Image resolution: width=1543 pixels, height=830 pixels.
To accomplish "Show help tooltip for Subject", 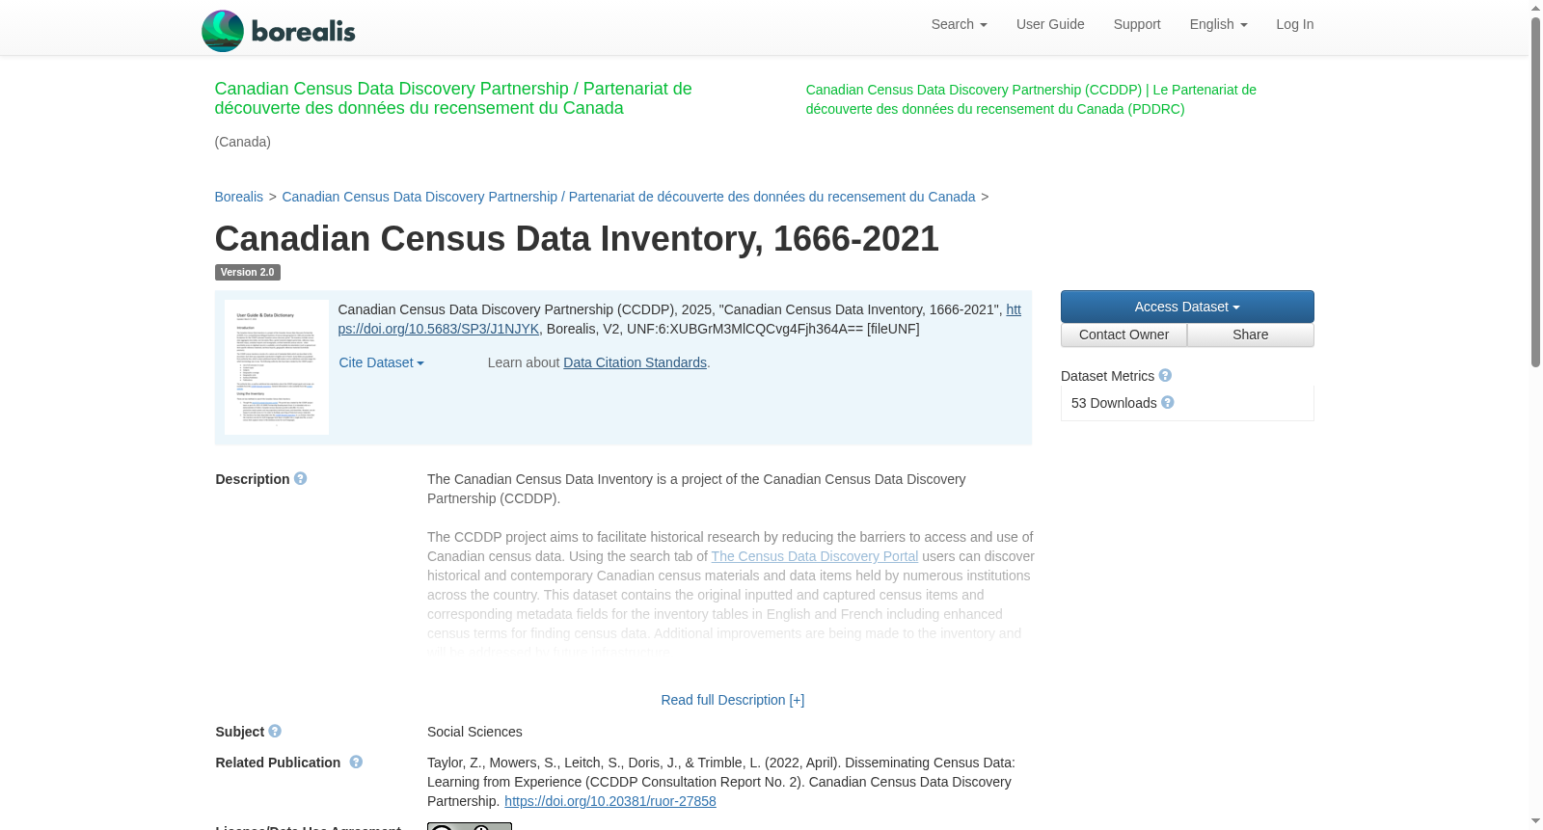I will (x=275, y=731).
